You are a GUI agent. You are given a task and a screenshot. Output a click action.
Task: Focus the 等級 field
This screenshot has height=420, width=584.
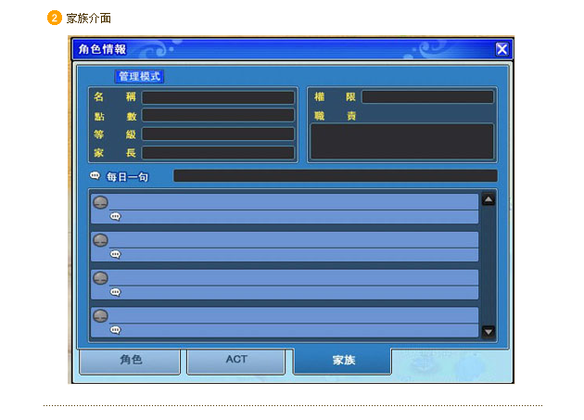(x=218, y=134)
